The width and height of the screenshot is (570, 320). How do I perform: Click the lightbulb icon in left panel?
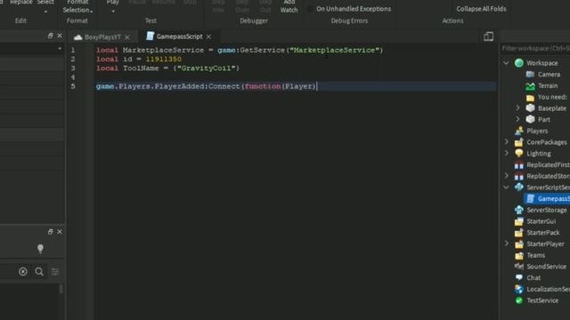click(40, 249)
